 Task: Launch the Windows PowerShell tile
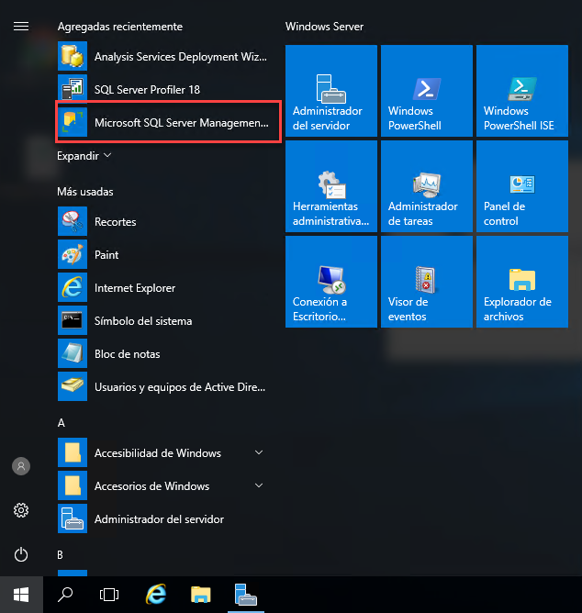(427, 91)
